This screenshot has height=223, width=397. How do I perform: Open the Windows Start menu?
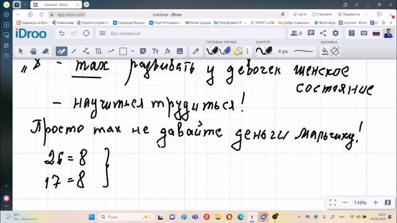coord(92,217)
